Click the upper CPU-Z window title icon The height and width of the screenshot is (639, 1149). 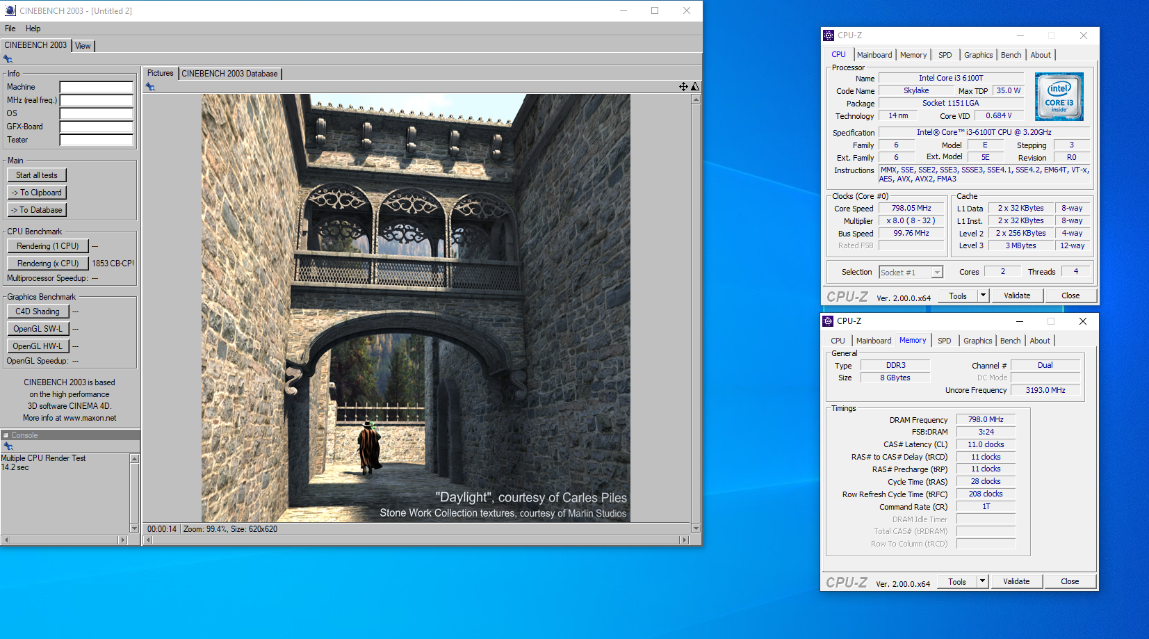point(829,35)
